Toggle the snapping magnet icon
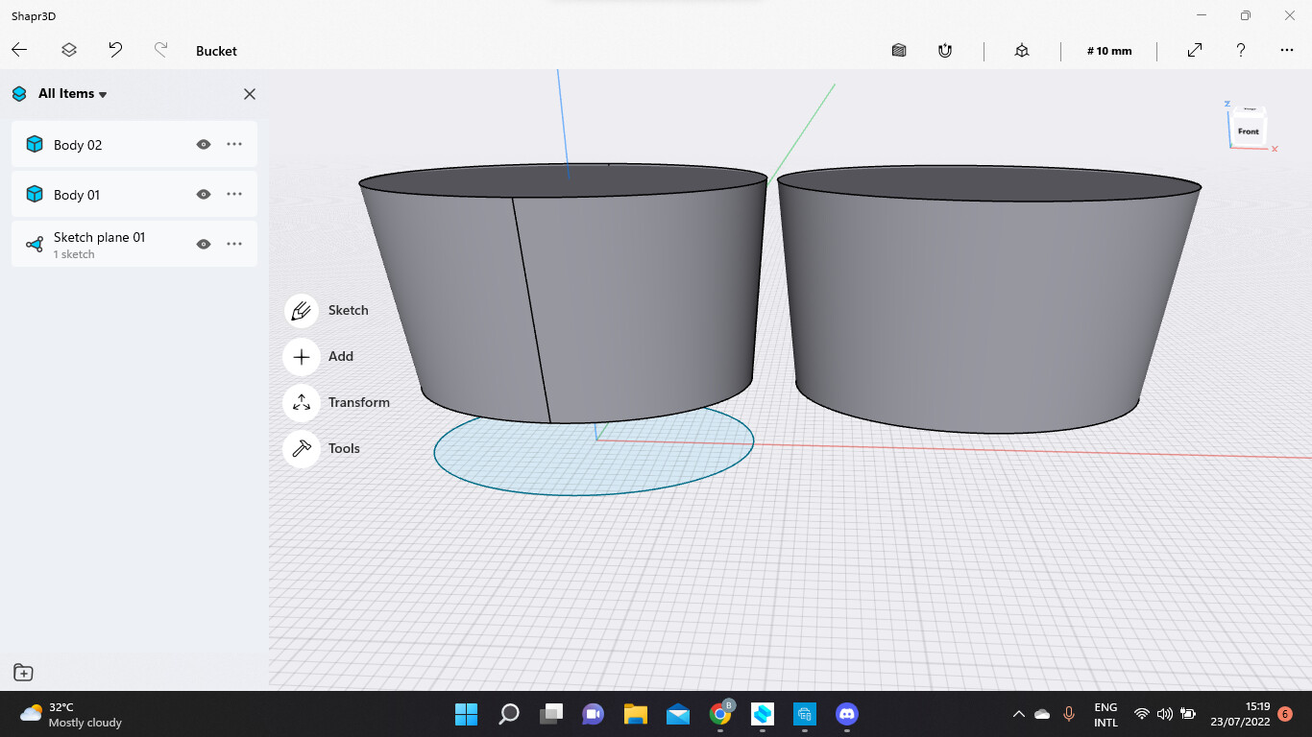 pos(945,51)
